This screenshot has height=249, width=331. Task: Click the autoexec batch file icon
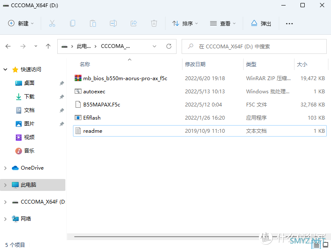[x=78, y=91]
